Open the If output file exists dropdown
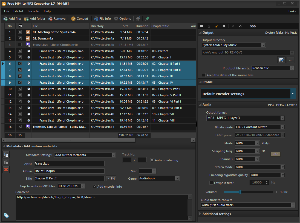Viewport: 300px width, 223px height. point(292,68)
